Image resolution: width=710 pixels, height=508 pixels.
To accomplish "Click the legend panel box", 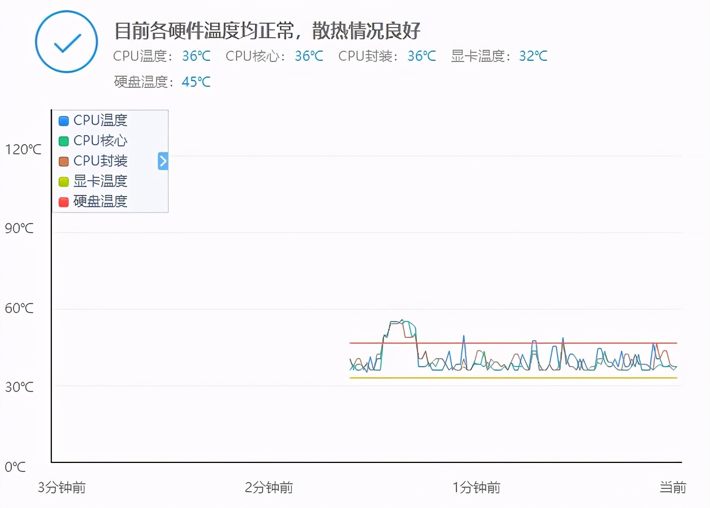I will pos(110,161).
